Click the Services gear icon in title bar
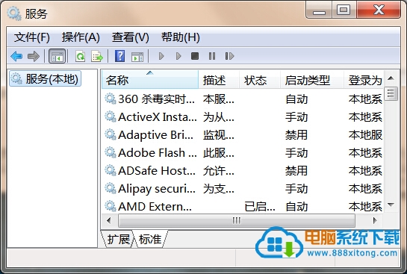The height and width of the screenshot is (274, 407). pos(13,13)
